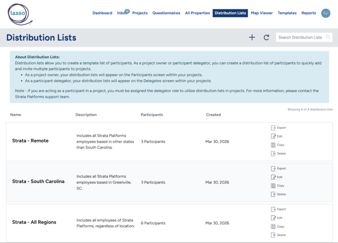Click description mentioning Greenville, SC

click(x=104, y=182)
